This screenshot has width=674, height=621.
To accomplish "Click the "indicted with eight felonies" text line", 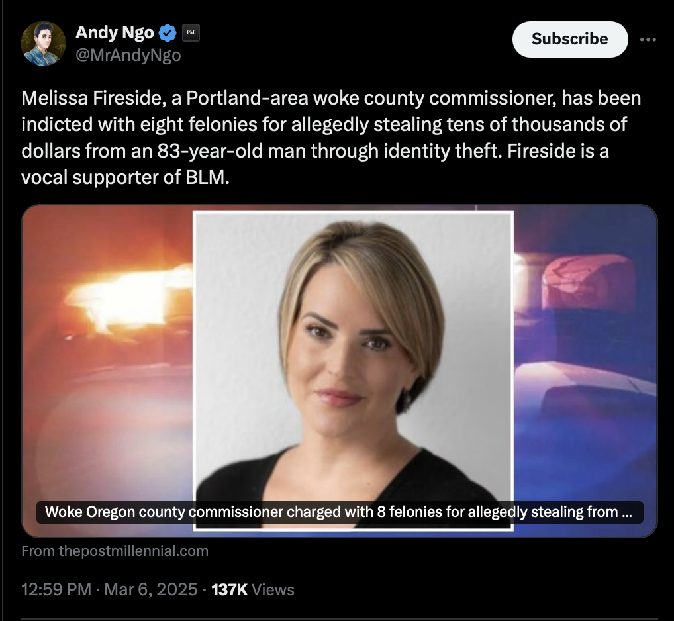I will [324, 124].
